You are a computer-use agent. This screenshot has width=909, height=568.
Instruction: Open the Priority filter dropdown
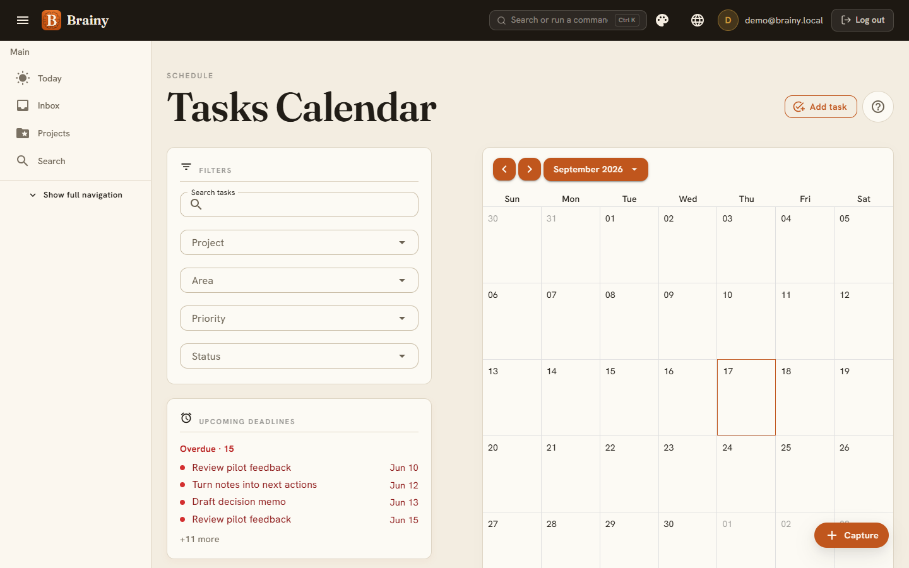(299, 318)
